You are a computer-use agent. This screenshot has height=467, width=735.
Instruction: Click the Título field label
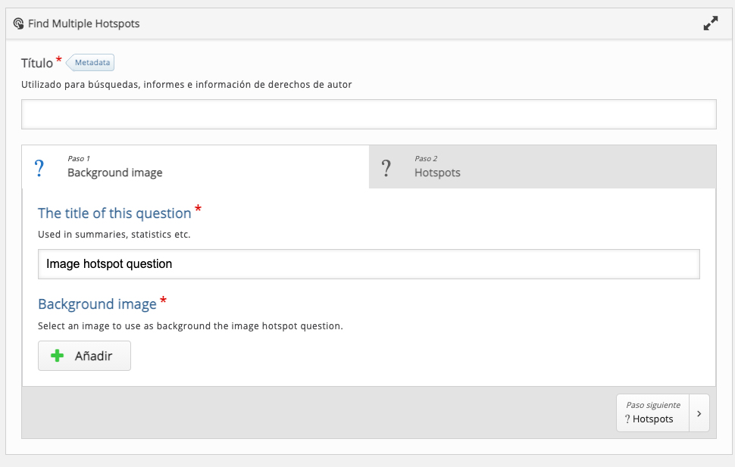[37, 63]
